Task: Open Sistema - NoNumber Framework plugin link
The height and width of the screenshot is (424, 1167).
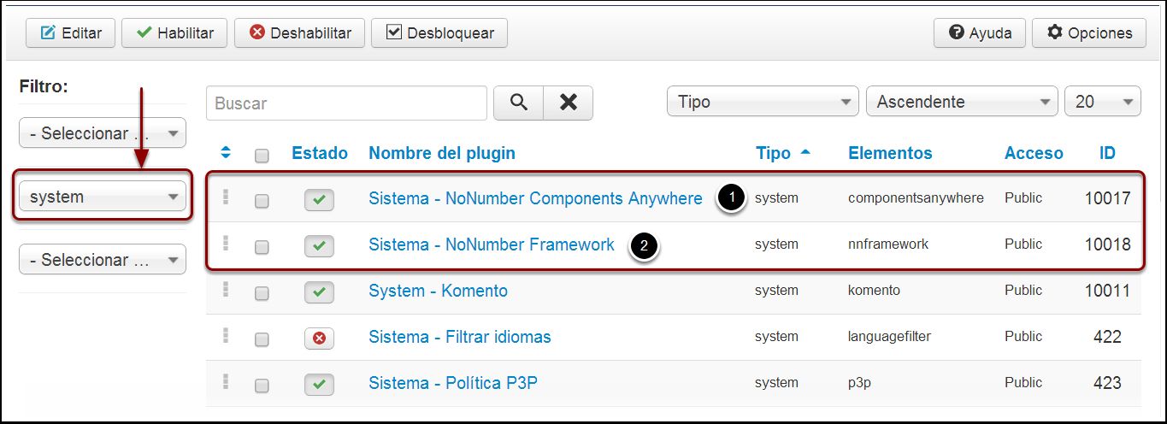Action: pyautogui.click(x=492, y=244)
